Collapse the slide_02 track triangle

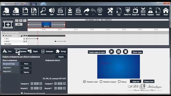3,36
